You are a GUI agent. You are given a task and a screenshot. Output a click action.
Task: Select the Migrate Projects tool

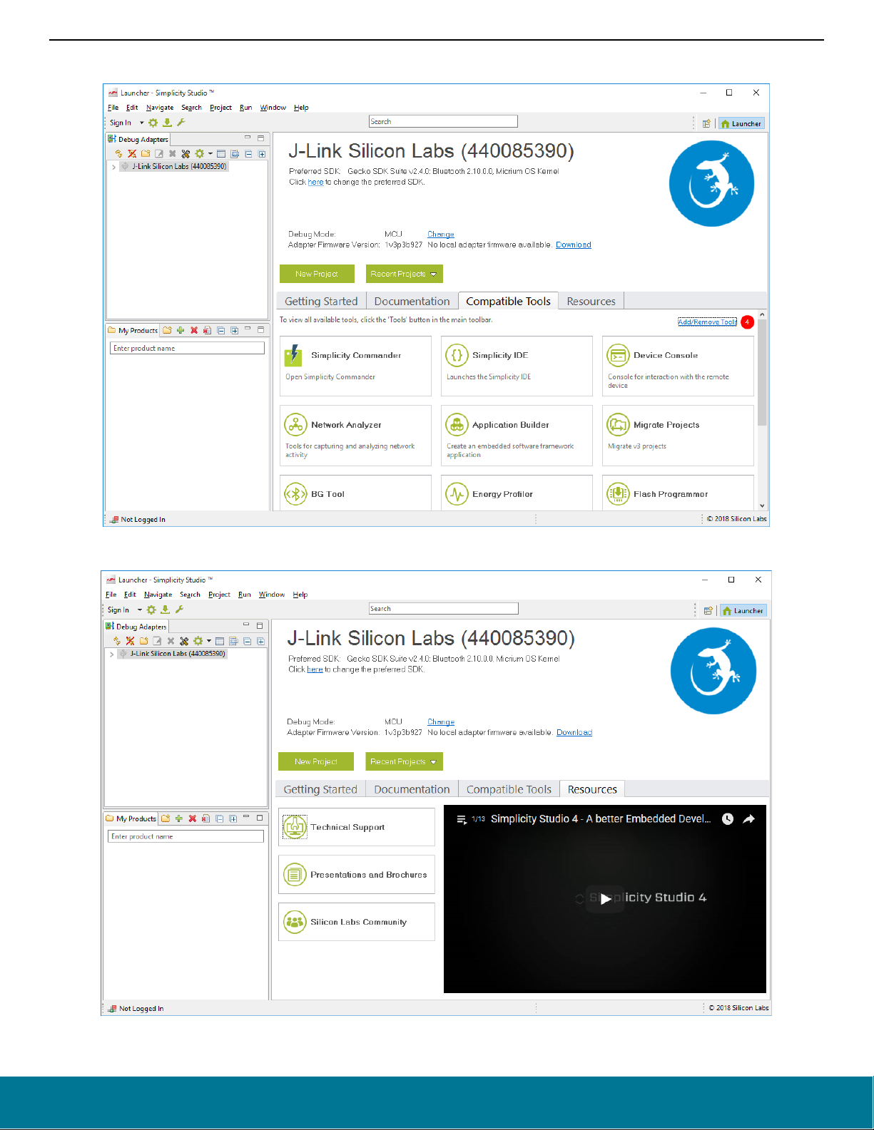678,436
